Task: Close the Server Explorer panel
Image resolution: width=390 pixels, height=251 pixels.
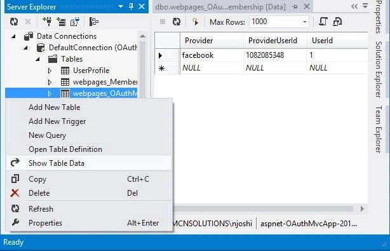Action: (x=142, y=6)
